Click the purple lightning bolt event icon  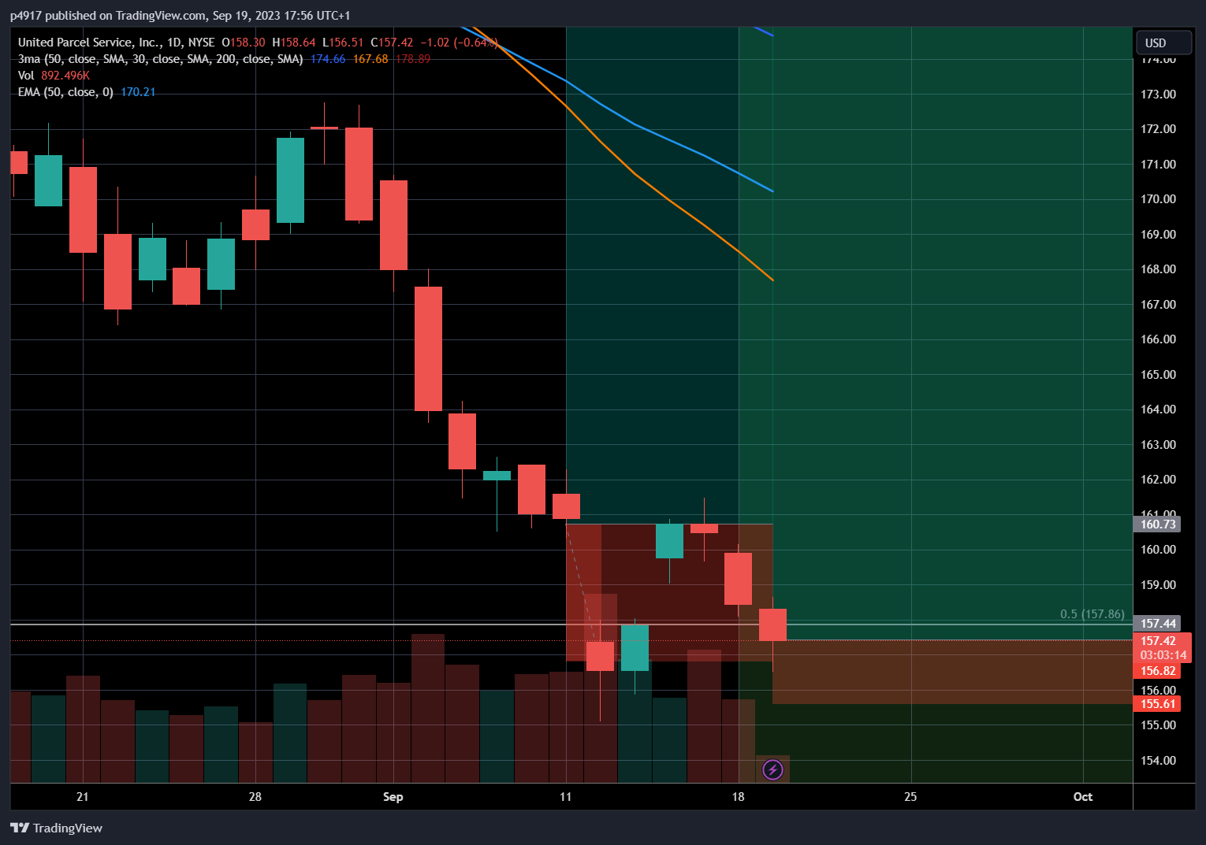coord(773,769)
